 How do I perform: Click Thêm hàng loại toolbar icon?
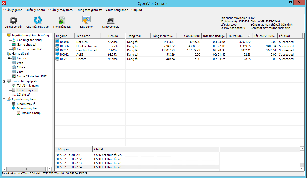pyautogui.click(x=62, y=20)
